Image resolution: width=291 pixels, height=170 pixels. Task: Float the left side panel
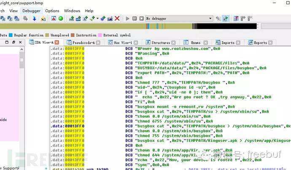13,42
